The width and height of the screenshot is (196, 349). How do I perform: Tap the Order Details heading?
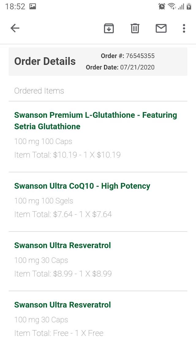click(x=45, y=61)
